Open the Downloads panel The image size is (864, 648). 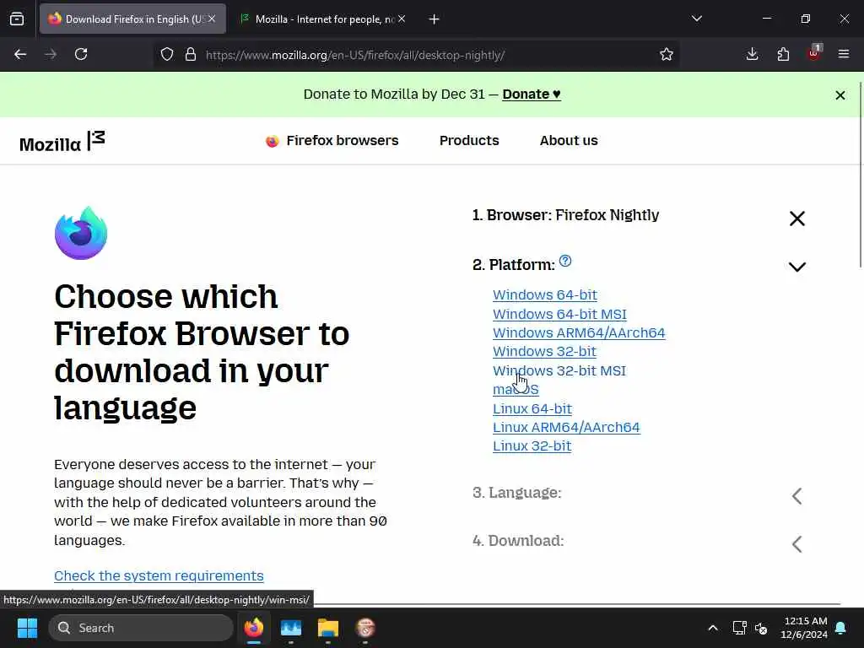click(752, 54)
